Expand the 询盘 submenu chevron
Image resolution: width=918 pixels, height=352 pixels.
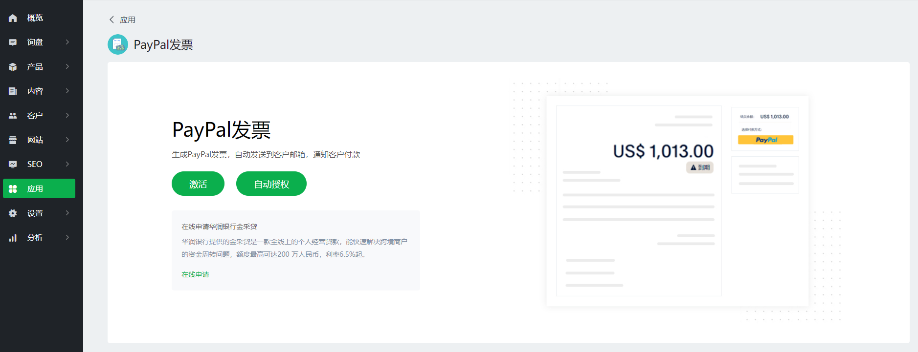(67, 42)
